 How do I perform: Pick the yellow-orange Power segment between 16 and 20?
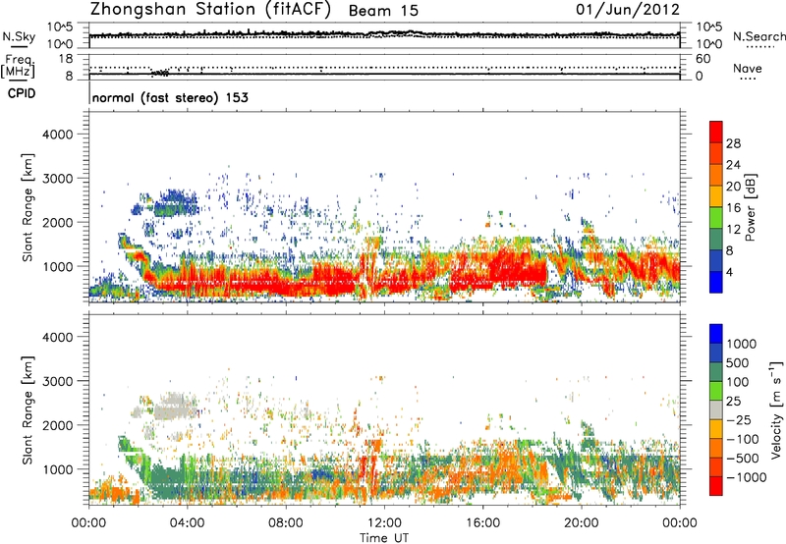click(x=716, y=196)
